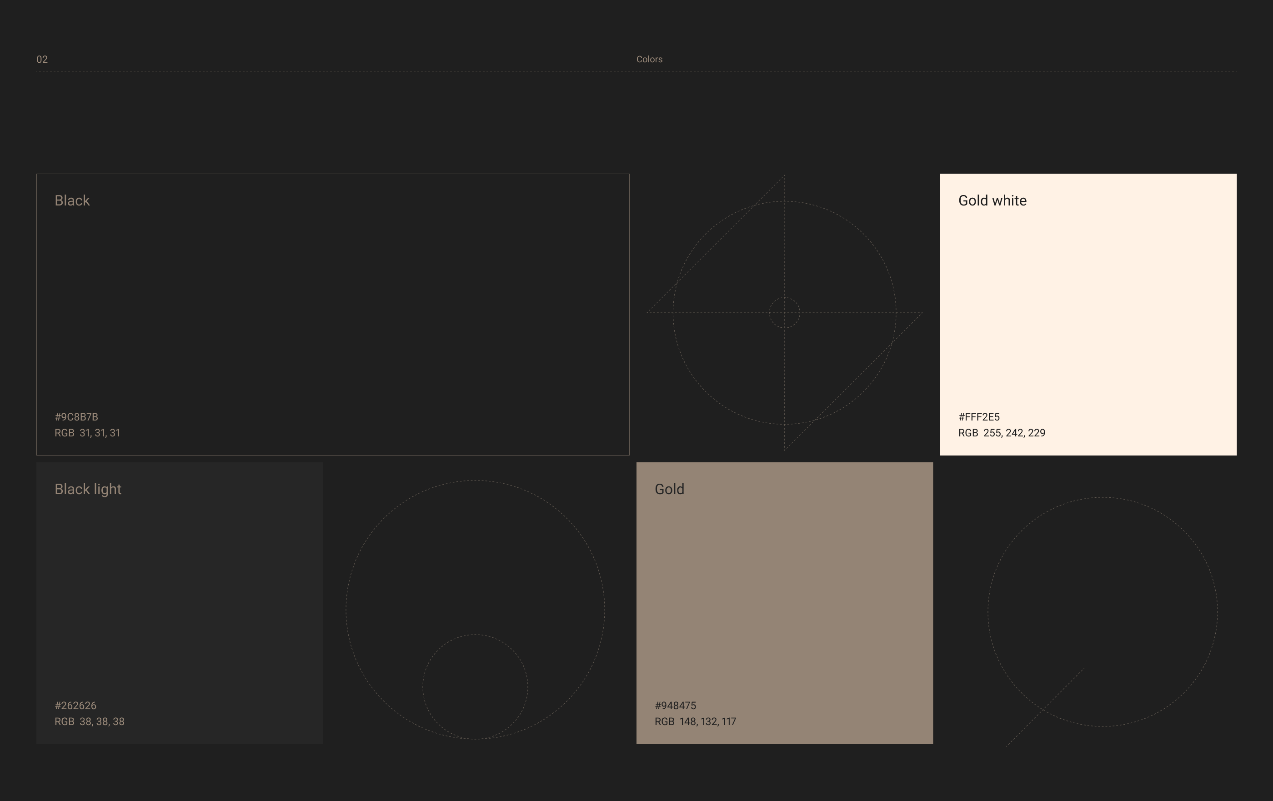Image resolution: width=1273 pixels, height=801 pixels.
Task: Click the #FFF2E5 hex code label
Action: (x=978, y=416)
